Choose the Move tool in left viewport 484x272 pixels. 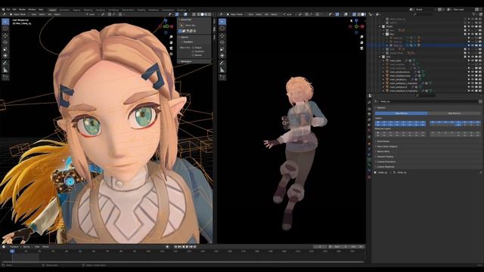pyautogui.click(x=5, y=36)
